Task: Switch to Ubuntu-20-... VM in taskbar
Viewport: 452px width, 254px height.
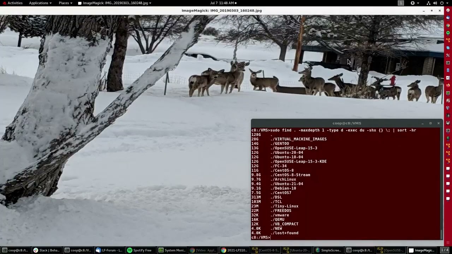Action: pyautogui.click(x=297, y=250)
